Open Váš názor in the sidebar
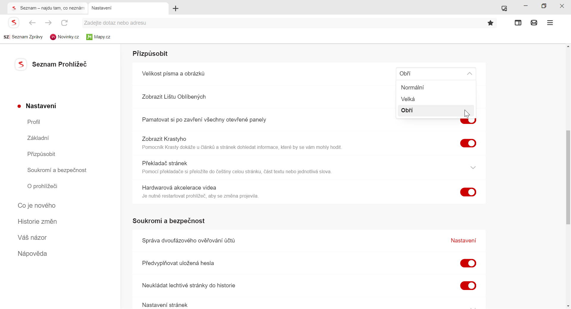Viewport: 571px width, 309px height. point(32,238)
